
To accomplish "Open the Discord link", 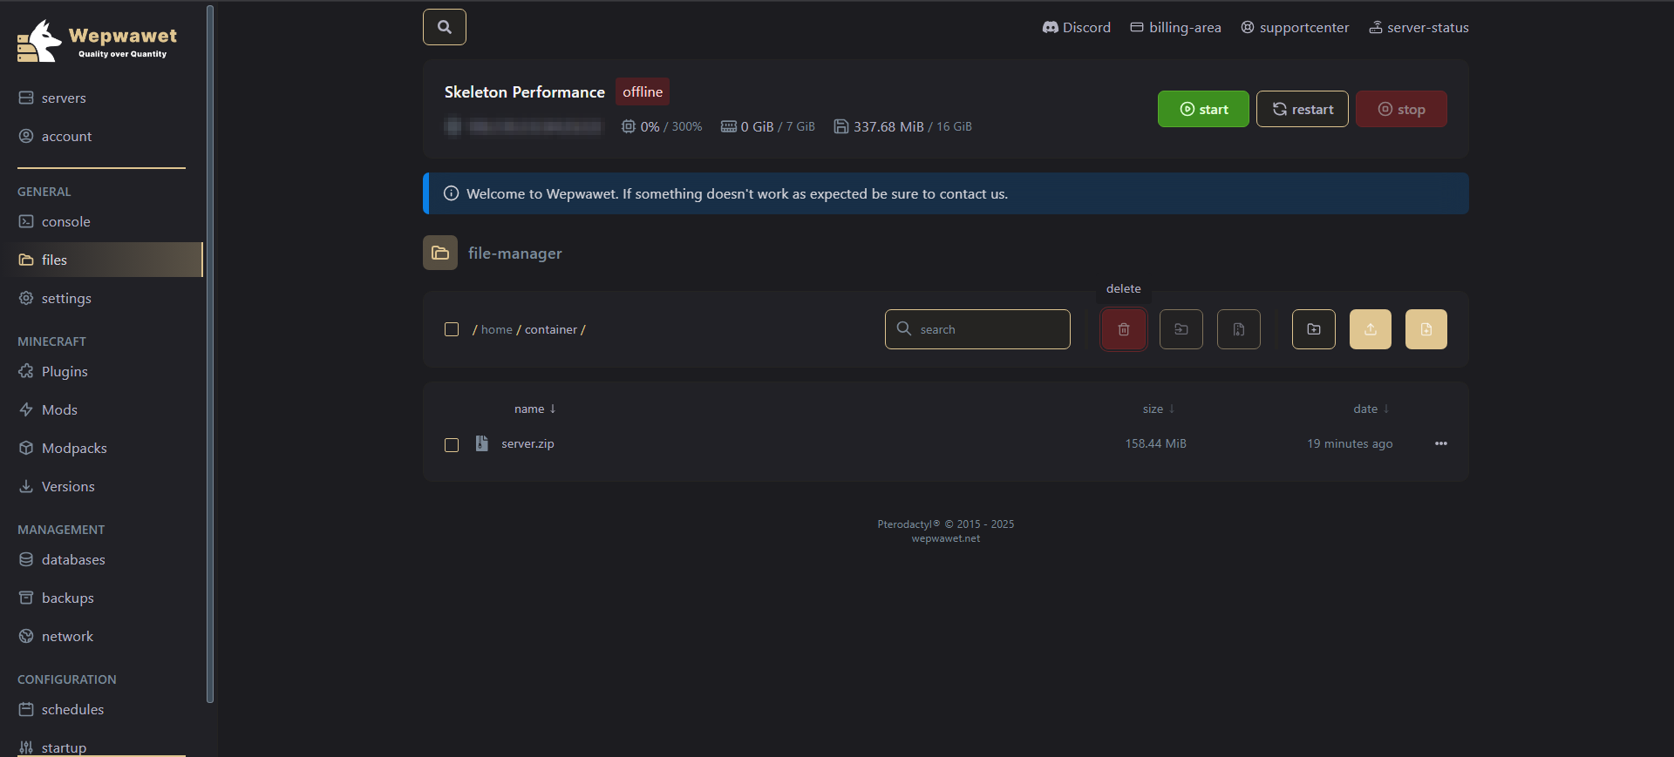I will (1077, 28).
